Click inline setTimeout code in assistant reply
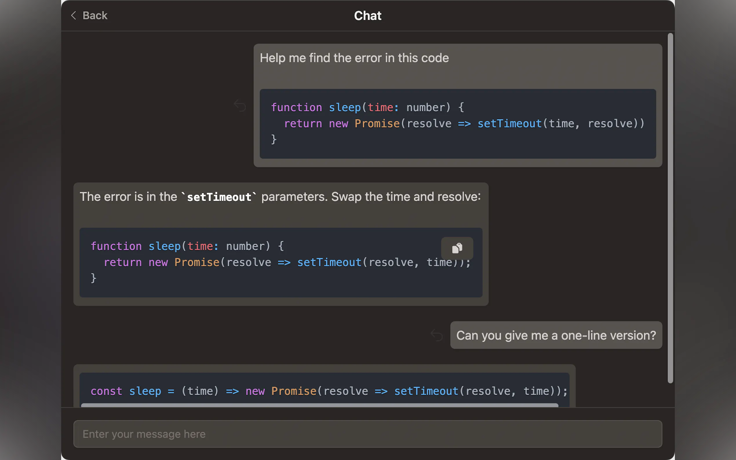Screen dimensions: 736x460 [219, 197]
